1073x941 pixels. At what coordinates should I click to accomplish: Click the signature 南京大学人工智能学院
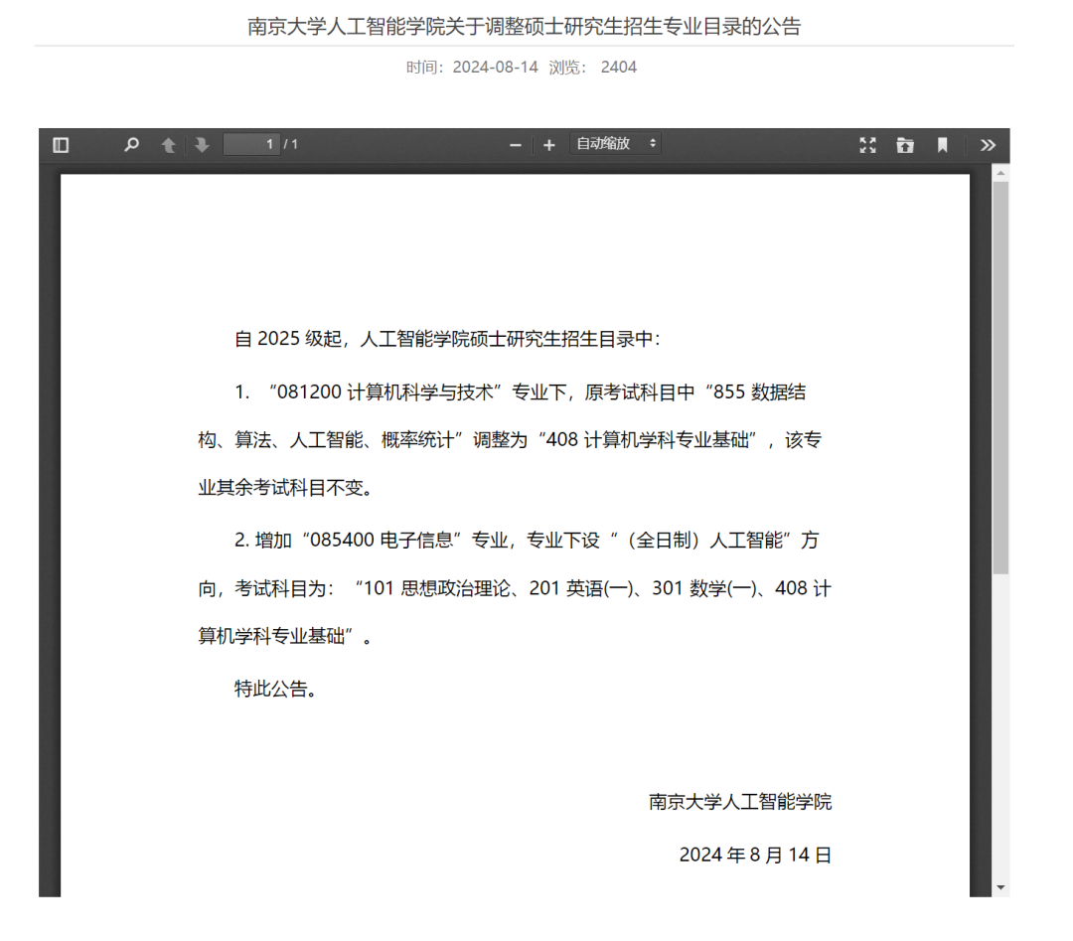point(740,801)
